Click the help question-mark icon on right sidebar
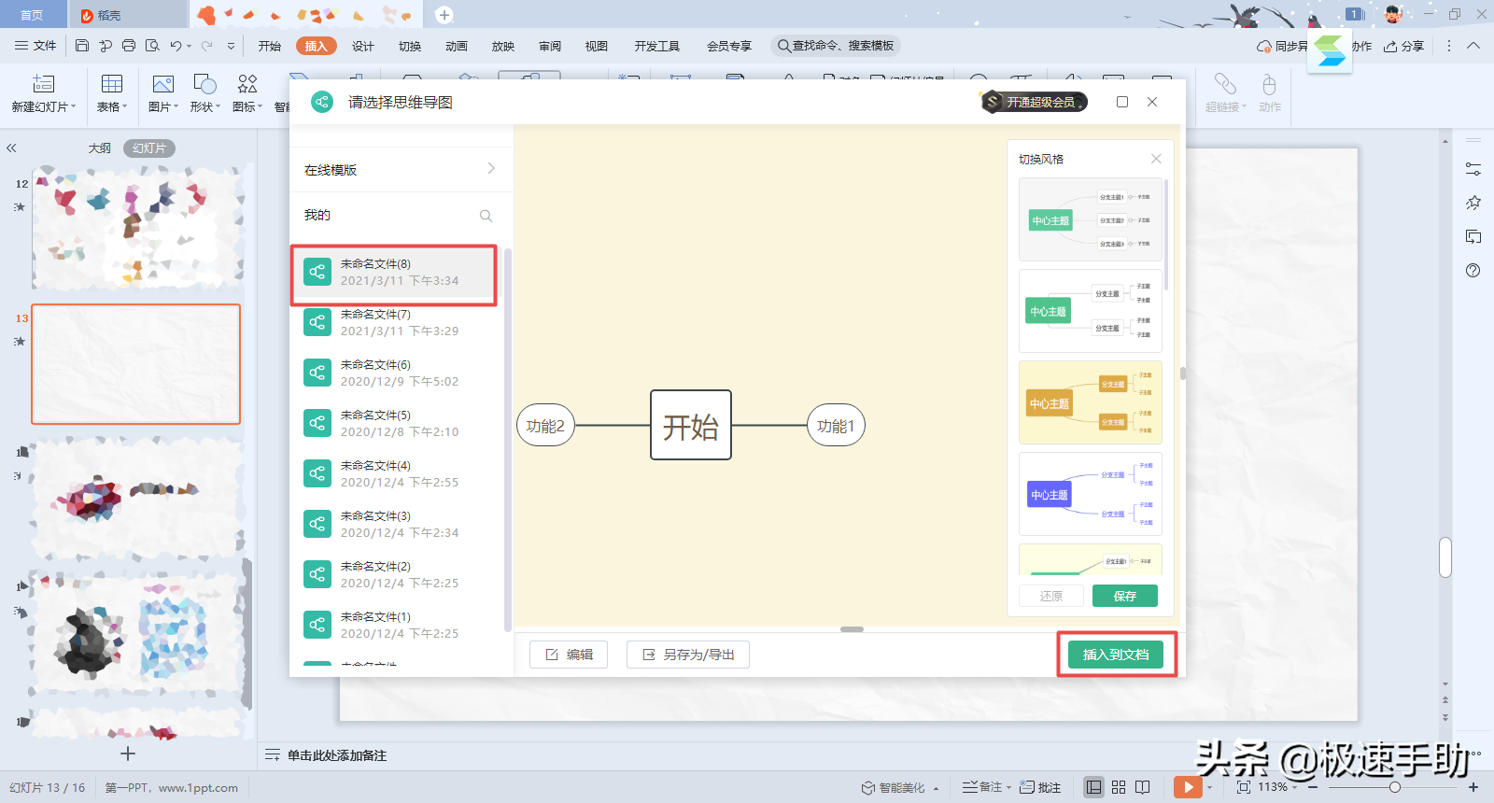This screenshot has width=1494, height=803. coord(1473,271)
